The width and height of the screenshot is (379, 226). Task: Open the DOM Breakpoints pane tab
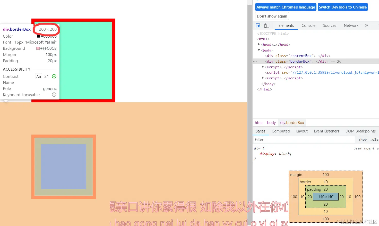[x=360, y=131]
